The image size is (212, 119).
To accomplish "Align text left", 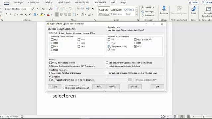I will (x=57, y=14).
